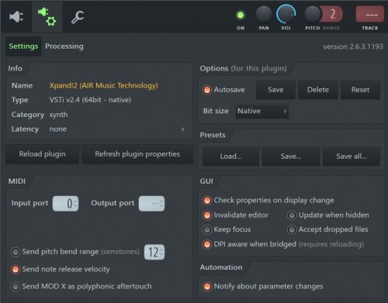The width and height of the screenshot is (388, 303).
Task: Adjust the PAN knob
Action: pos(264,14)
